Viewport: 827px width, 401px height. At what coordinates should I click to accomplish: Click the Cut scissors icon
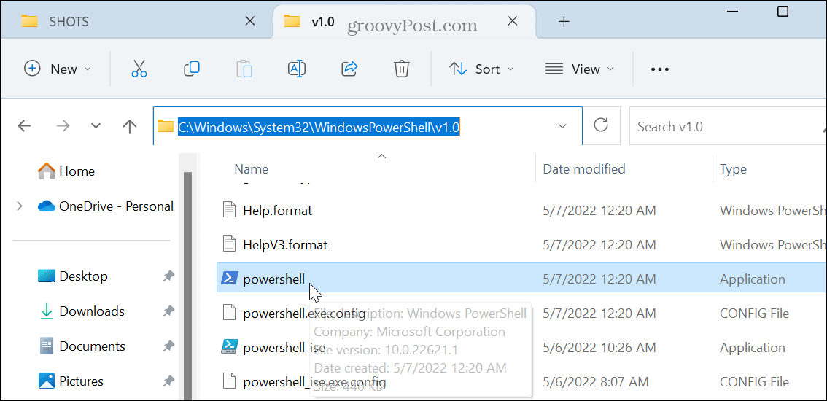[x=139, y=69]
